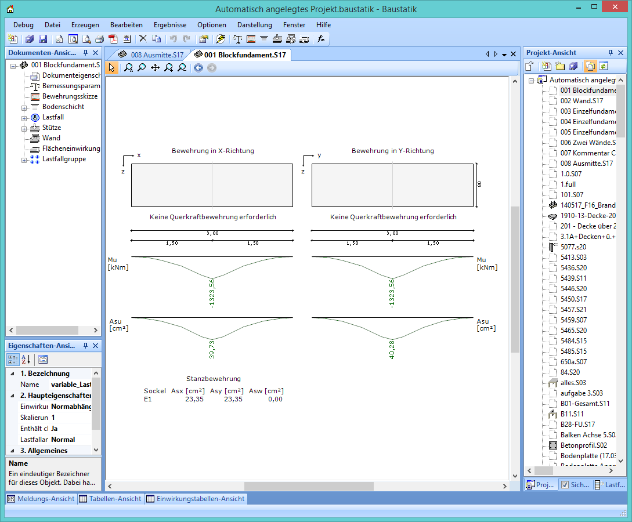632x522 pixels.
Task: Go to previous view with blue back arrow
Action: (198, 68)
